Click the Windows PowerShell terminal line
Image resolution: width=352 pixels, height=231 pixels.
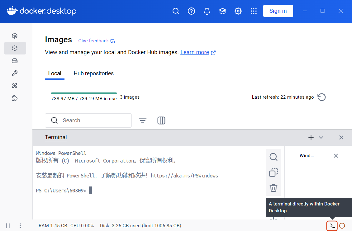[61, 153]
